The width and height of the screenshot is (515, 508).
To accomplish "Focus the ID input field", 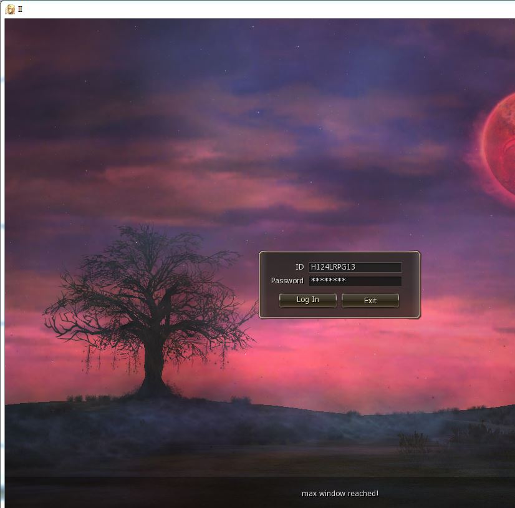I will 355,267.
